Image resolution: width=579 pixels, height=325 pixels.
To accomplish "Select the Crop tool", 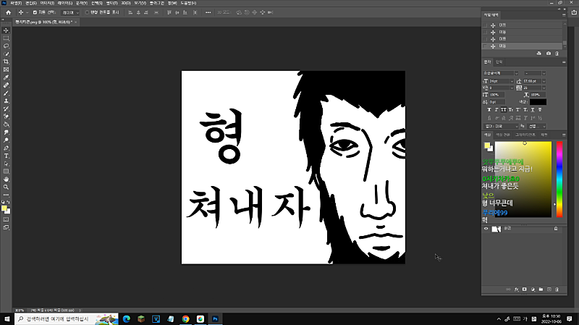I will tap(7, 62).
